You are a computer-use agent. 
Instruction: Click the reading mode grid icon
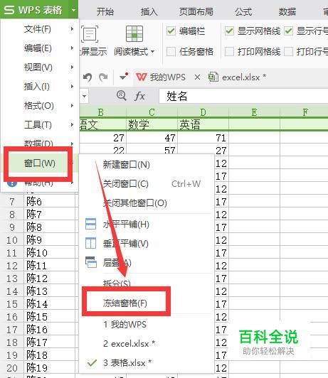coord(134,34)
